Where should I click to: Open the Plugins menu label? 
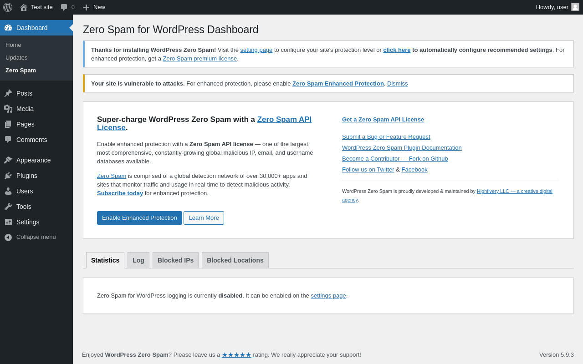(27, 176)
